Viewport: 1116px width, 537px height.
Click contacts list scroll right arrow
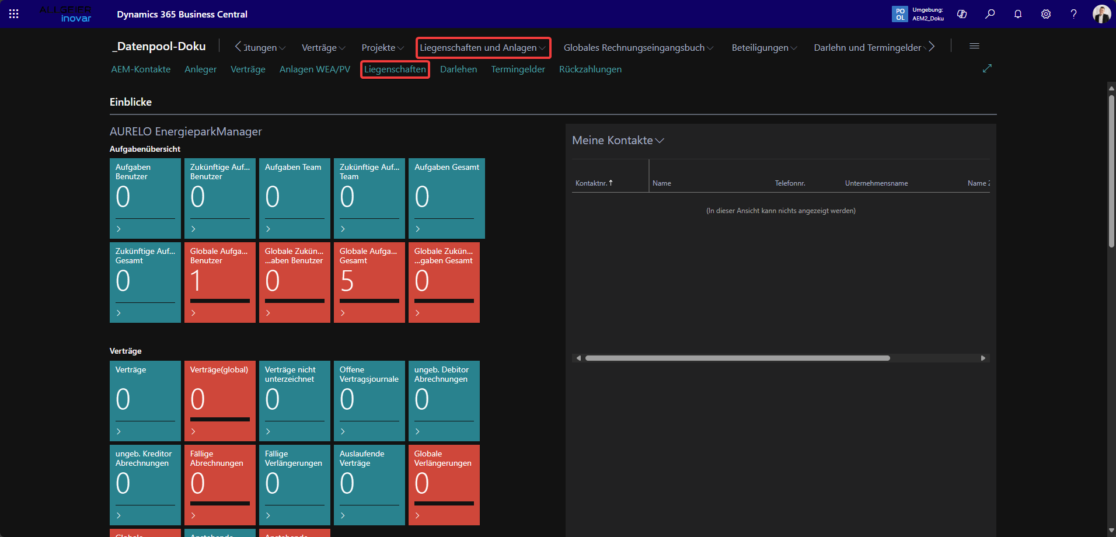(x=983, y=358)
